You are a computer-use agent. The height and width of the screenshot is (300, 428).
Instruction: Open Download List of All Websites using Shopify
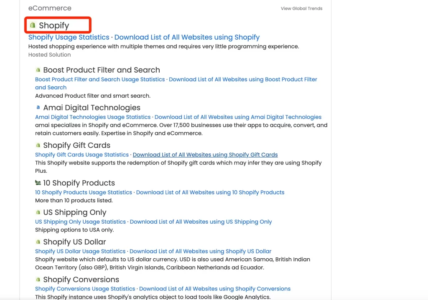[187, 37]
